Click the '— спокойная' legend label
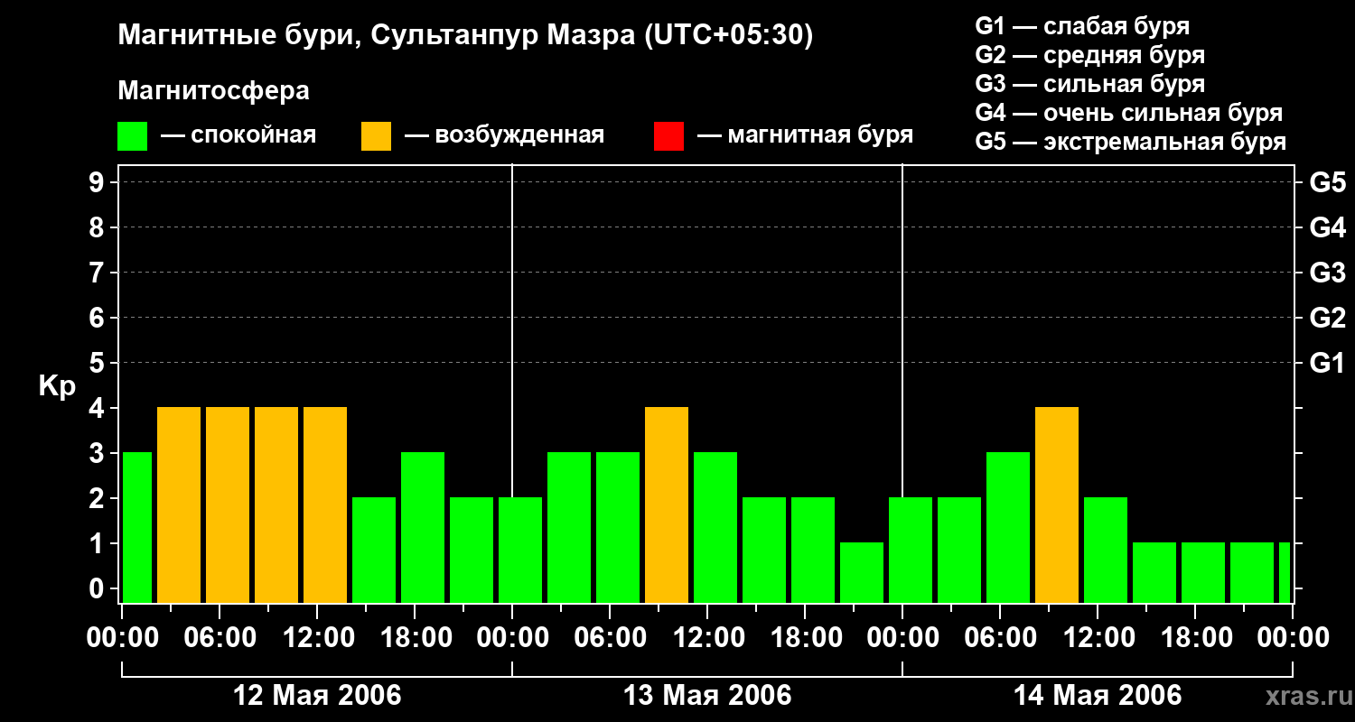Screen dimensions: 1355x722 point(238,136)
